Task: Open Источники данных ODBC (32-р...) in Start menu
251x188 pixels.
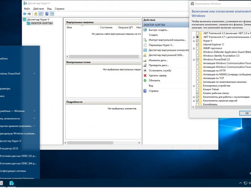Action: [x=18, y=156]
